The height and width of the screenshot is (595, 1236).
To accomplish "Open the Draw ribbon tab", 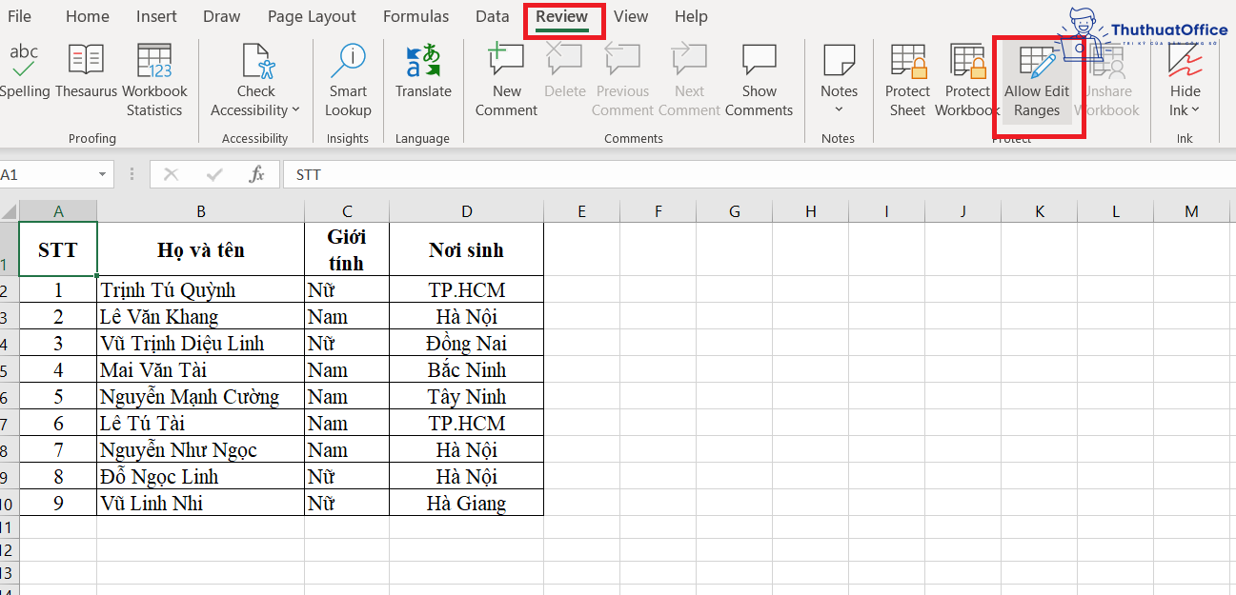I will [x=221, y=16].
